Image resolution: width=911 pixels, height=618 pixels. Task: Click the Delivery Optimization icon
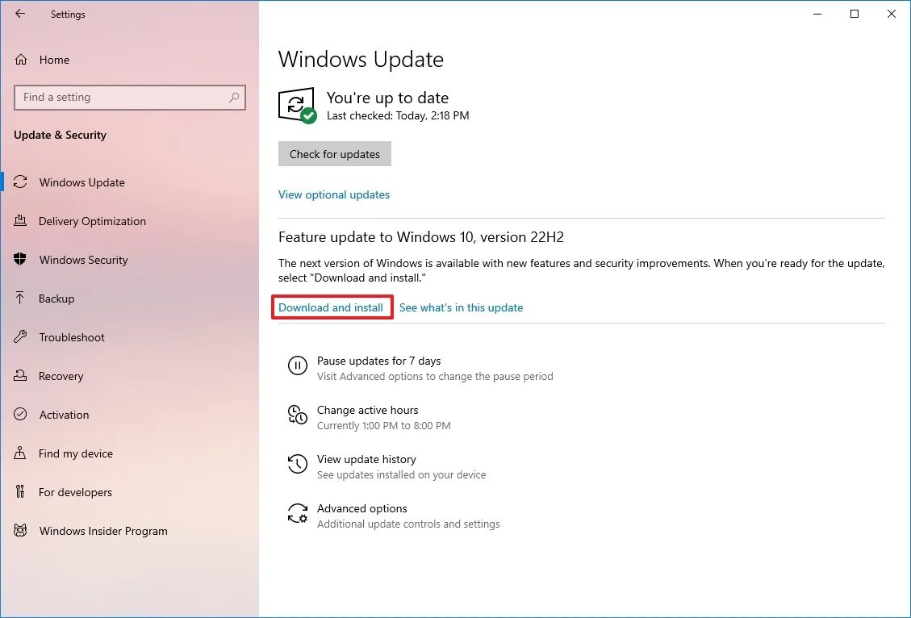click(x=20, y=220)
